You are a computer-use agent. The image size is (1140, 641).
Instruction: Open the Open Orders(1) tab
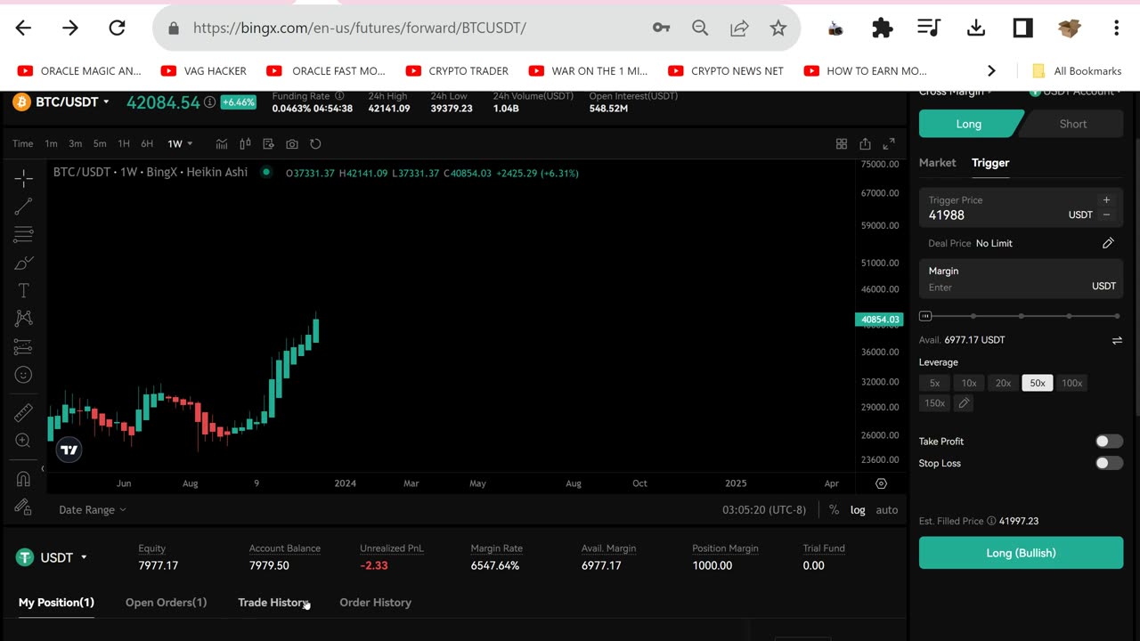[x=166, y=603]
